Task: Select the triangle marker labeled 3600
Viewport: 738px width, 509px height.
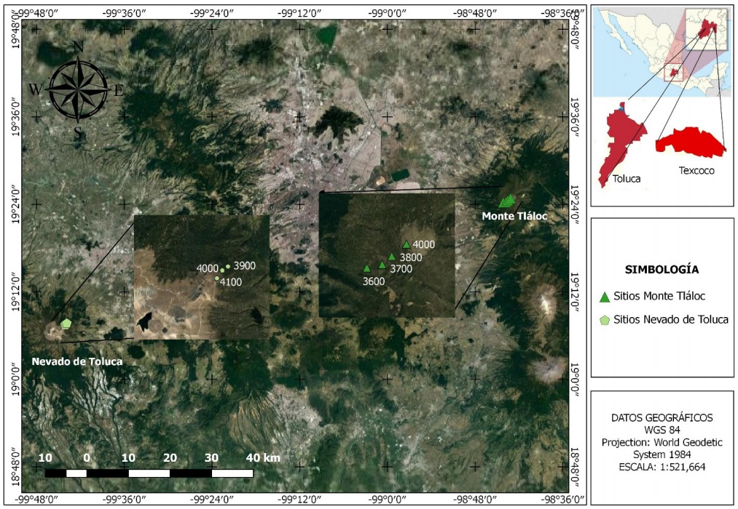Action: tap(366, 268)
